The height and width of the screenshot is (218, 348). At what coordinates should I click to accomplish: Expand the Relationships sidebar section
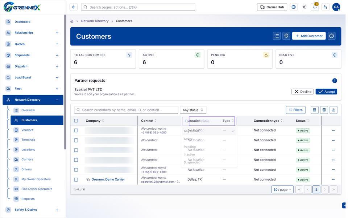57,33
